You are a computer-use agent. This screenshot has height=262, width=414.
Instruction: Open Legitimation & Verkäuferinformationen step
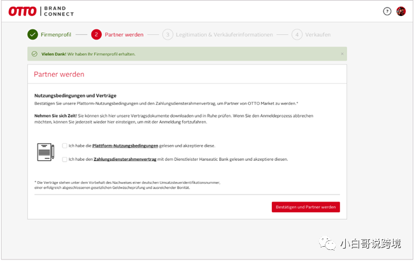[224, 34]
